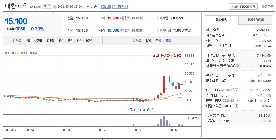276x140 pixels.
Task: Click the 전일 value 15,150
Action: pos(82,18)
